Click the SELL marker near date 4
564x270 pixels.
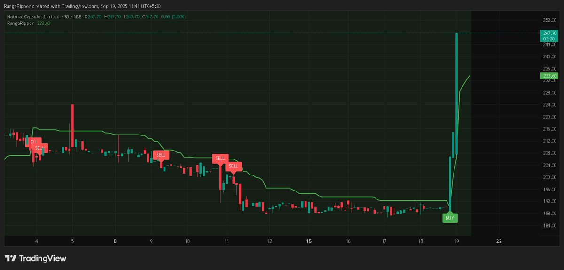[39, 148]
